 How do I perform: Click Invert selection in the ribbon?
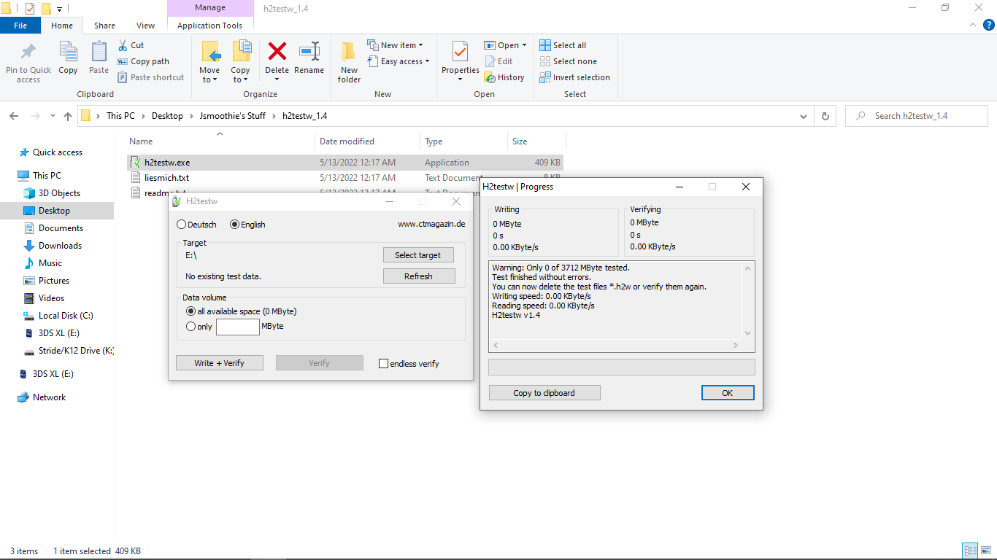coord(574,77)
